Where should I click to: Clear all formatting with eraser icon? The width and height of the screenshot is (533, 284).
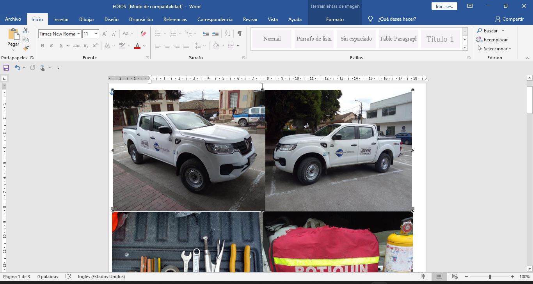click(143, 34)
